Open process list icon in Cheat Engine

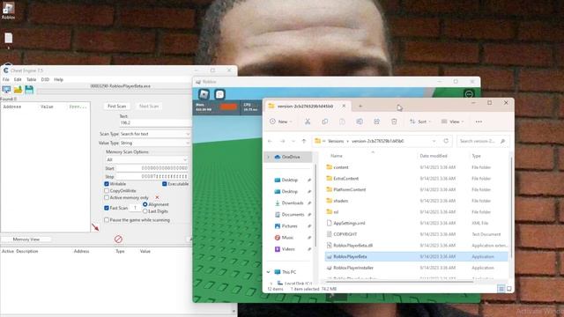pyautogui.click(x=6, y=90)
